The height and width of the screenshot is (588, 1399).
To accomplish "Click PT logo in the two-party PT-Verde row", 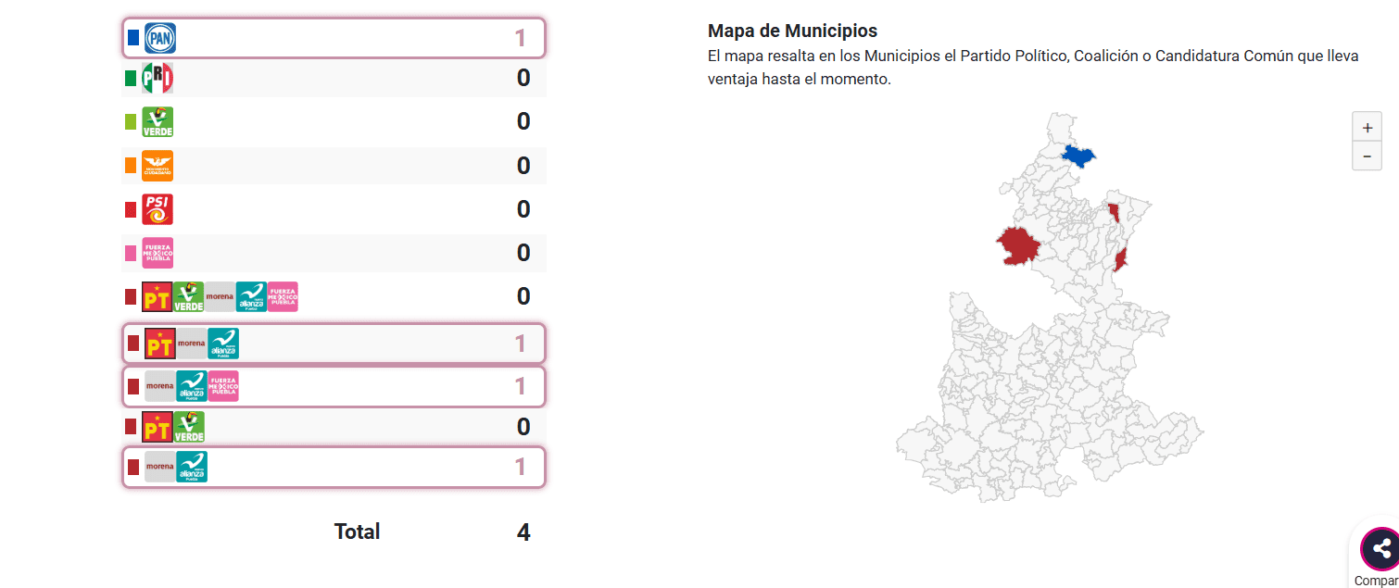I will click(x=157, y=427).
